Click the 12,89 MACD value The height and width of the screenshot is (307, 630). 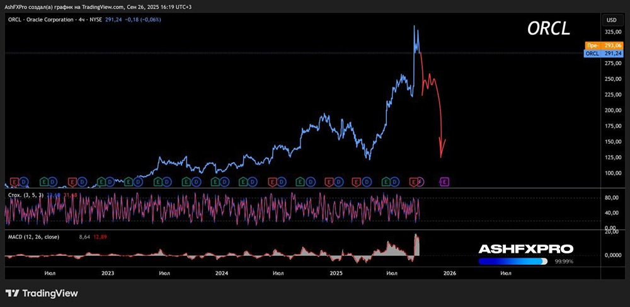click(x=100, y=237)
